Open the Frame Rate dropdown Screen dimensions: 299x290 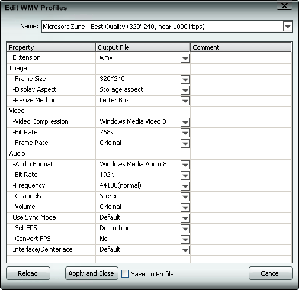tap(185, 144)
